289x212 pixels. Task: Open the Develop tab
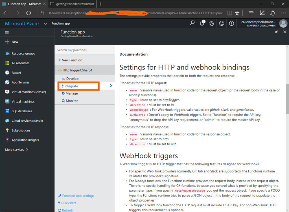pos(72,79)
